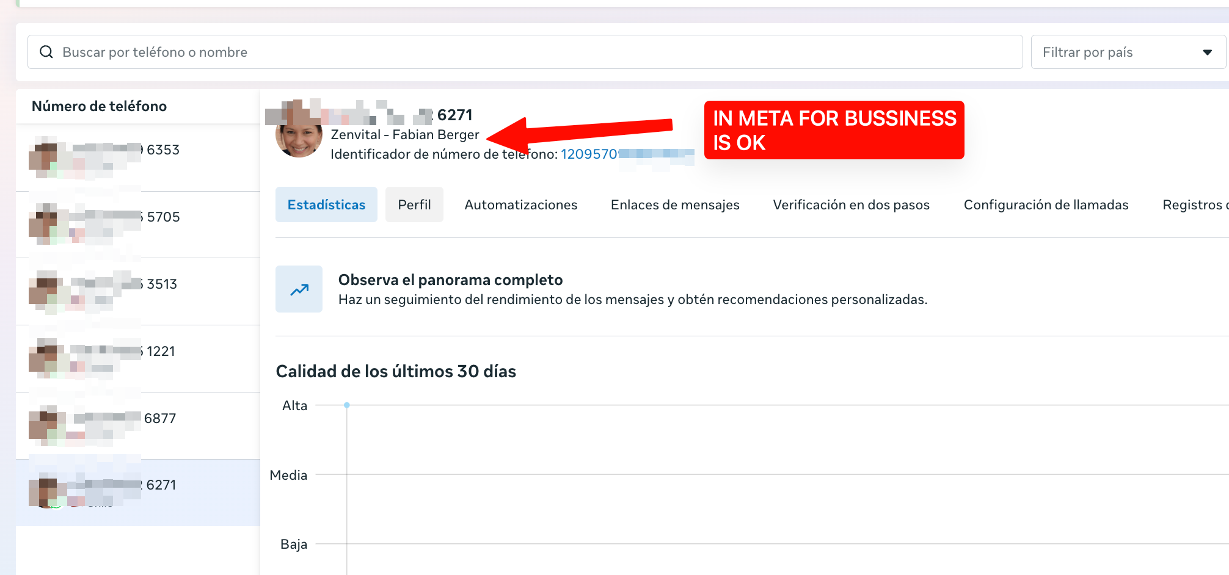This screenshot has height=575, width=1229.
Task: Go to Enlaces de mensajes tab
Action: tap(675, 204)
